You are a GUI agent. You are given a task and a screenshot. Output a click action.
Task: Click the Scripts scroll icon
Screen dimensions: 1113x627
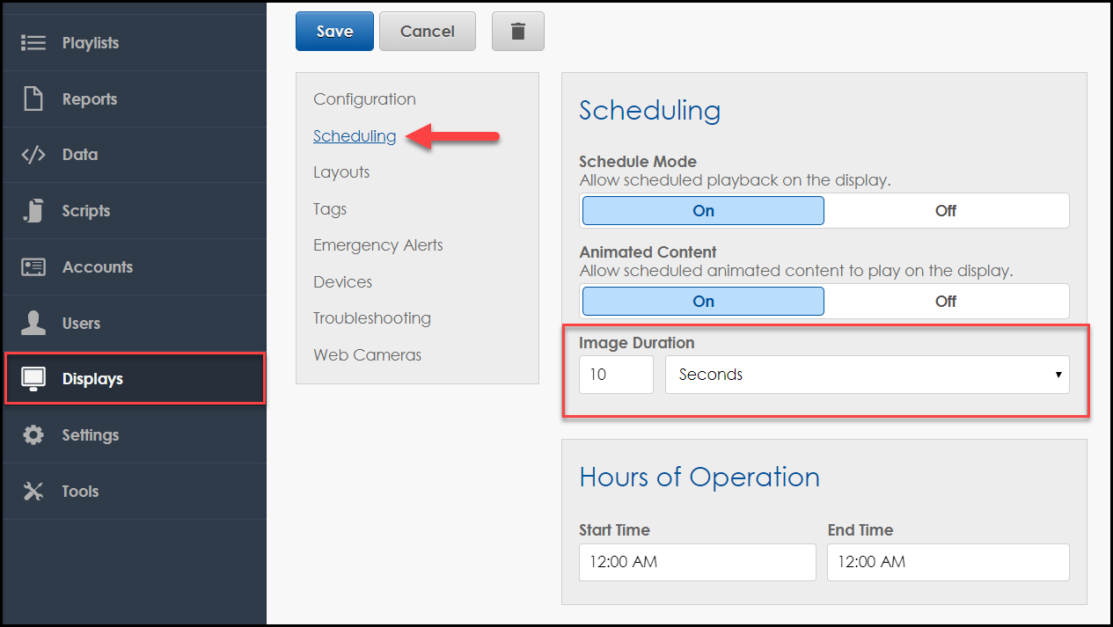[33, 211]
